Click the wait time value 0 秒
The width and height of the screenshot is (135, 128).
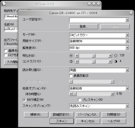coord(119,94)
